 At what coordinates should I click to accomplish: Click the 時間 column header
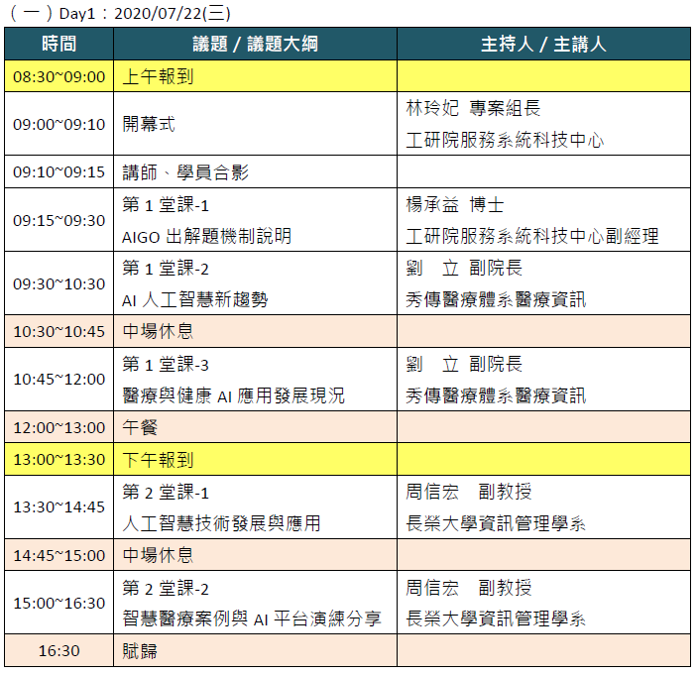[x=58, y=45]
